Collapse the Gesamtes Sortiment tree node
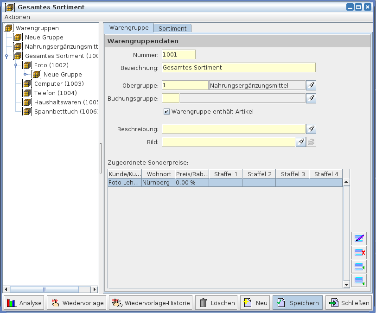This screenshot has width=376, height=313. [6, 56]
